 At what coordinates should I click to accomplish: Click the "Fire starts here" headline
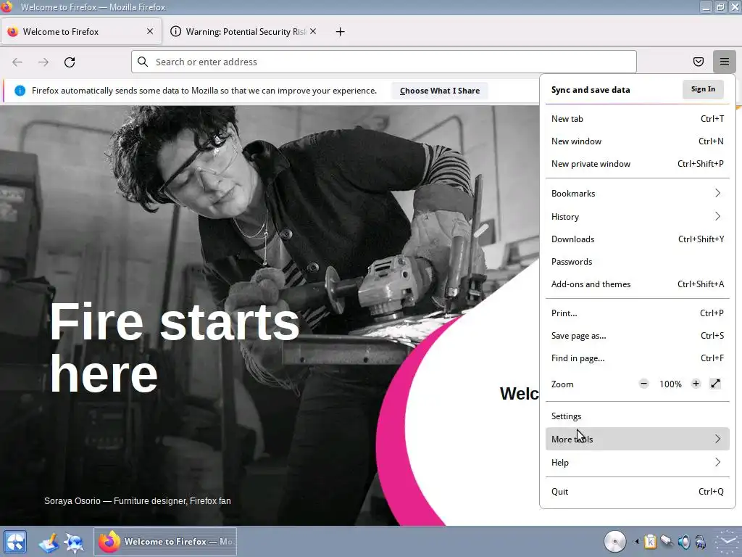point(174,347)
